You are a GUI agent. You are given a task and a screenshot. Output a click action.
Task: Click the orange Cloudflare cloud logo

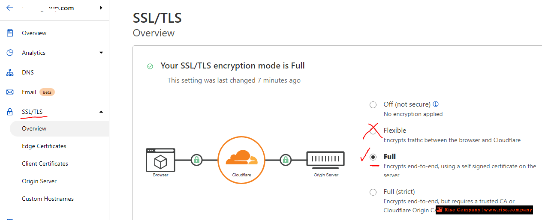tap(241, 157)
